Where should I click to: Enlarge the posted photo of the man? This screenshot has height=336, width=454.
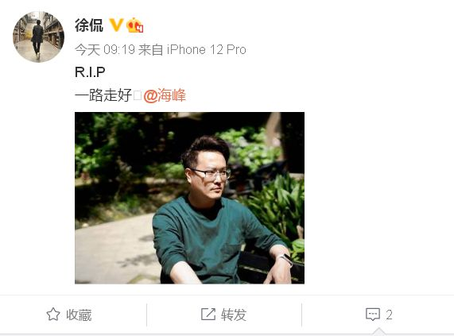point(189,198)
